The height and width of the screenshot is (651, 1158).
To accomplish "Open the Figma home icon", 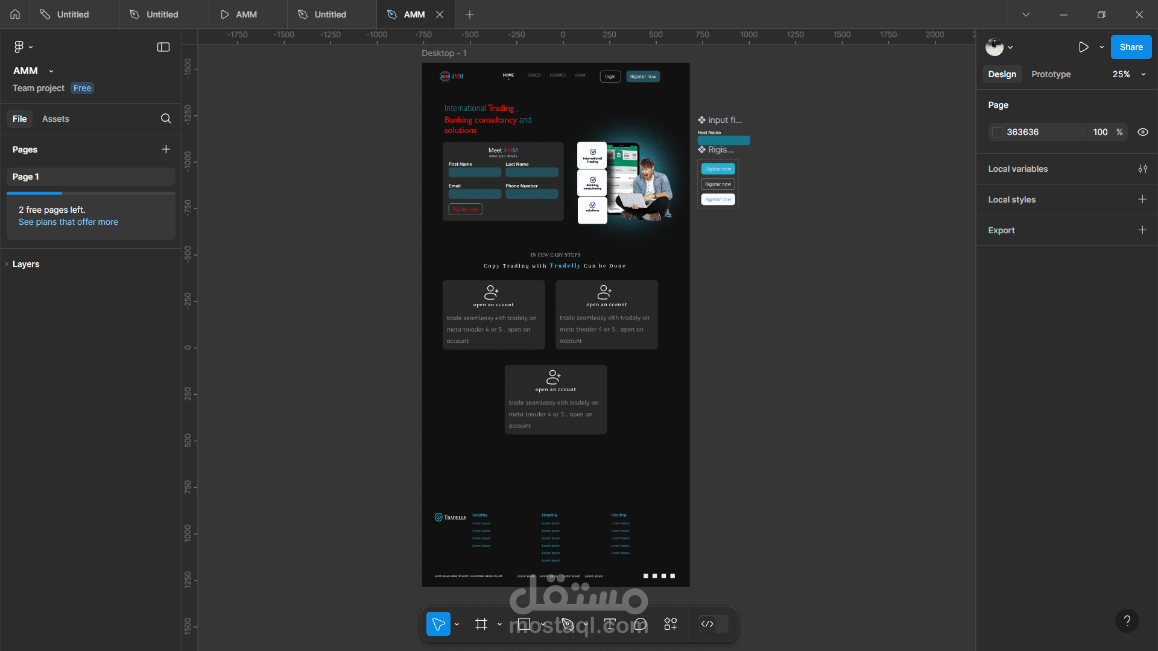I will [x=15, y=14].
